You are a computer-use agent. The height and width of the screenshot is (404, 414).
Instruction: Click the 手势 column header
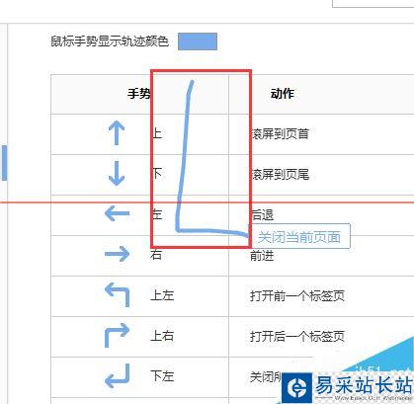point(139,94)
